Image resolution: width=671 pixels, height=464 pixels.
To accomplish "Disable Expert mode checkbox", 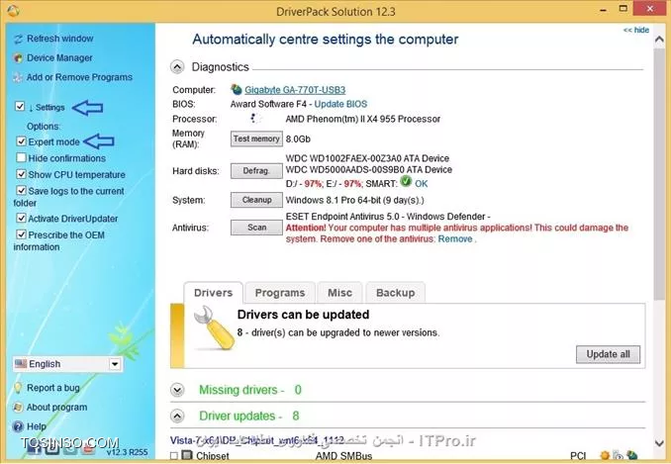I will (22, 141).
